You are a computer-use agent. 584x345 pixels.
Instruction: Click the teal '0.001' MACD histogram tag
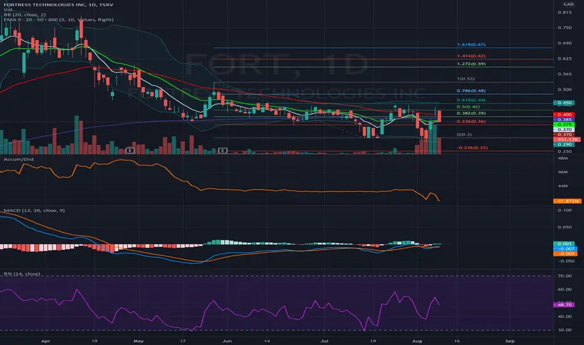tap(565, 243)
